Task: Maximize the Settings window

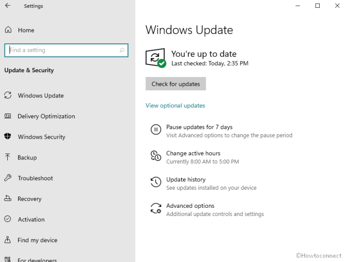Action: 318,5
